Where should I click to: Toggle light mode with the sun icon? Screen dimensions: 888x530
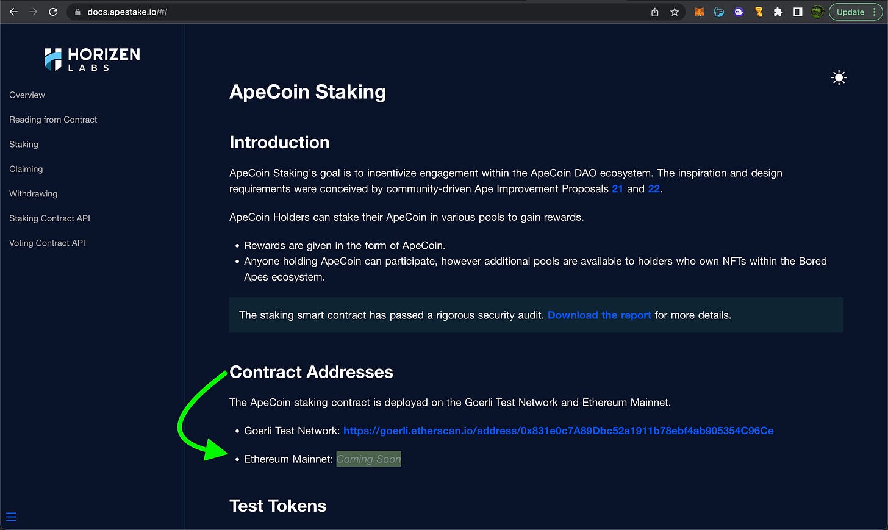839,77
